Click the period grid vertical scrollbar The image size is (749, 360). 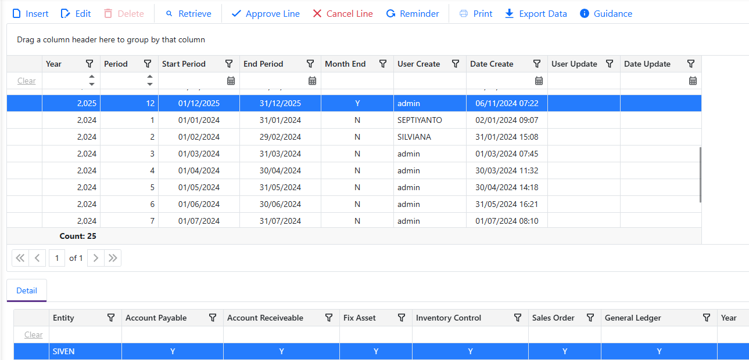click(x=700, y=174)
